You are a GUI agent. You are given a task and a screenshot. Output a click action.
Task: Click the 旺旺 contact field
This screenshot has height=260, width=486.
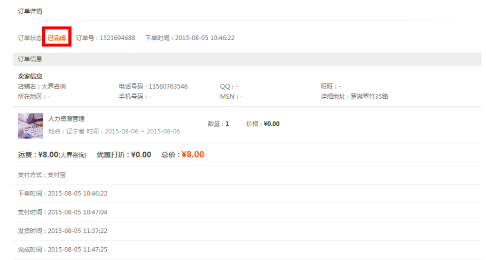tap(331, 86)
